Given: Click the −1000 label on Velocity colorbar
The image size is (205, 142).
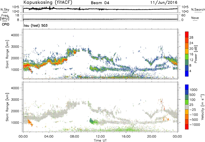Looking at the screenshot, I should tap(195, 125).
